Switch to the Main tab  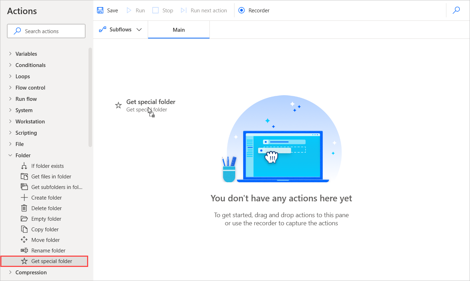point(179,30)
